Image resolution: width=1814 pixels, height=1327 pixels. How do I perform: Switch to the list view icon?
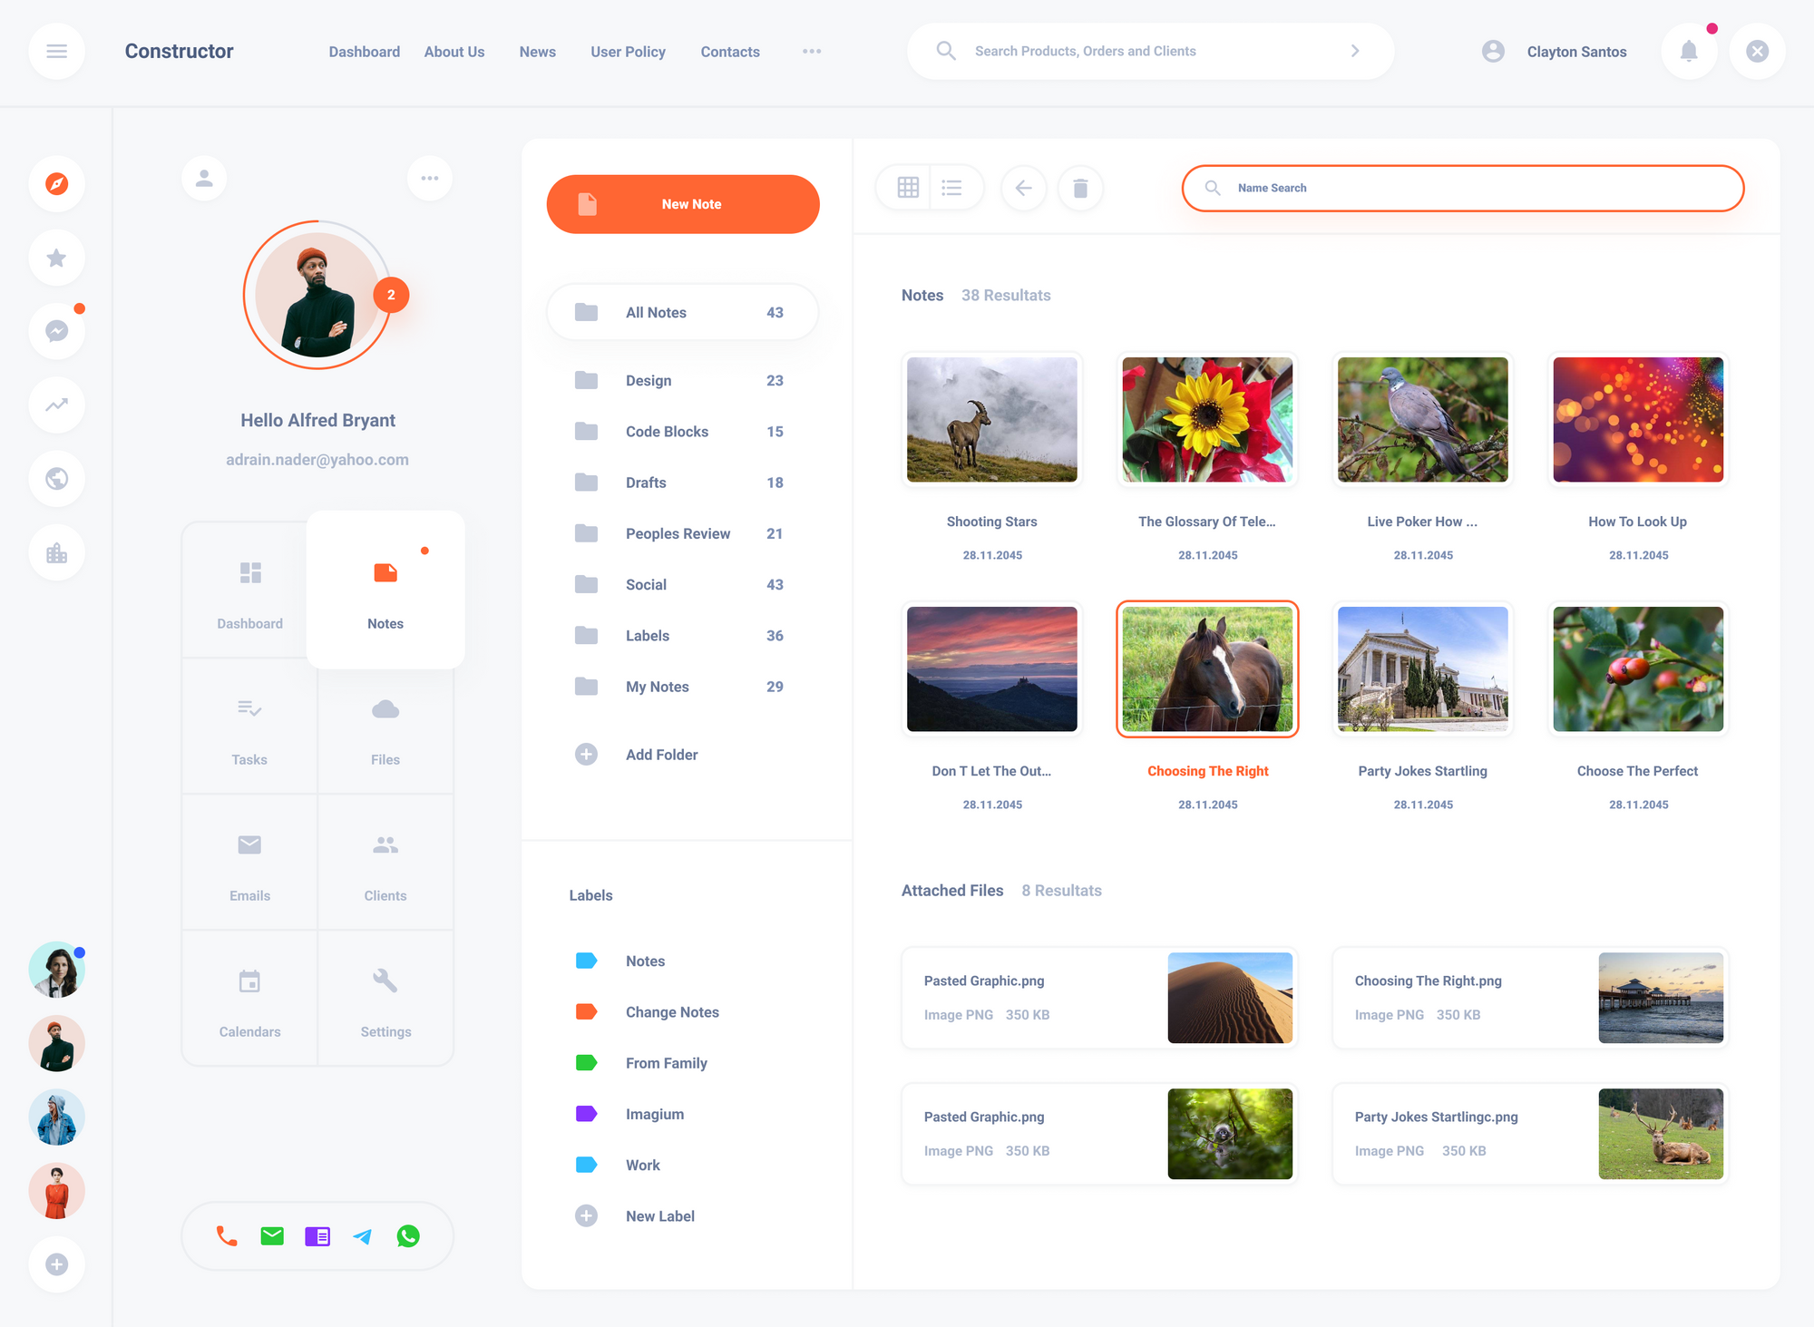952,188
